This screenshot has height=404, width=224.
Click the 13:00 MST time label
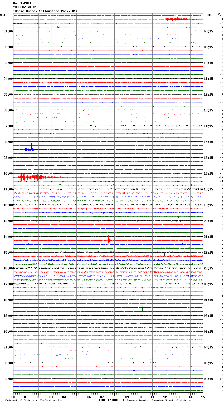point(8,221)
